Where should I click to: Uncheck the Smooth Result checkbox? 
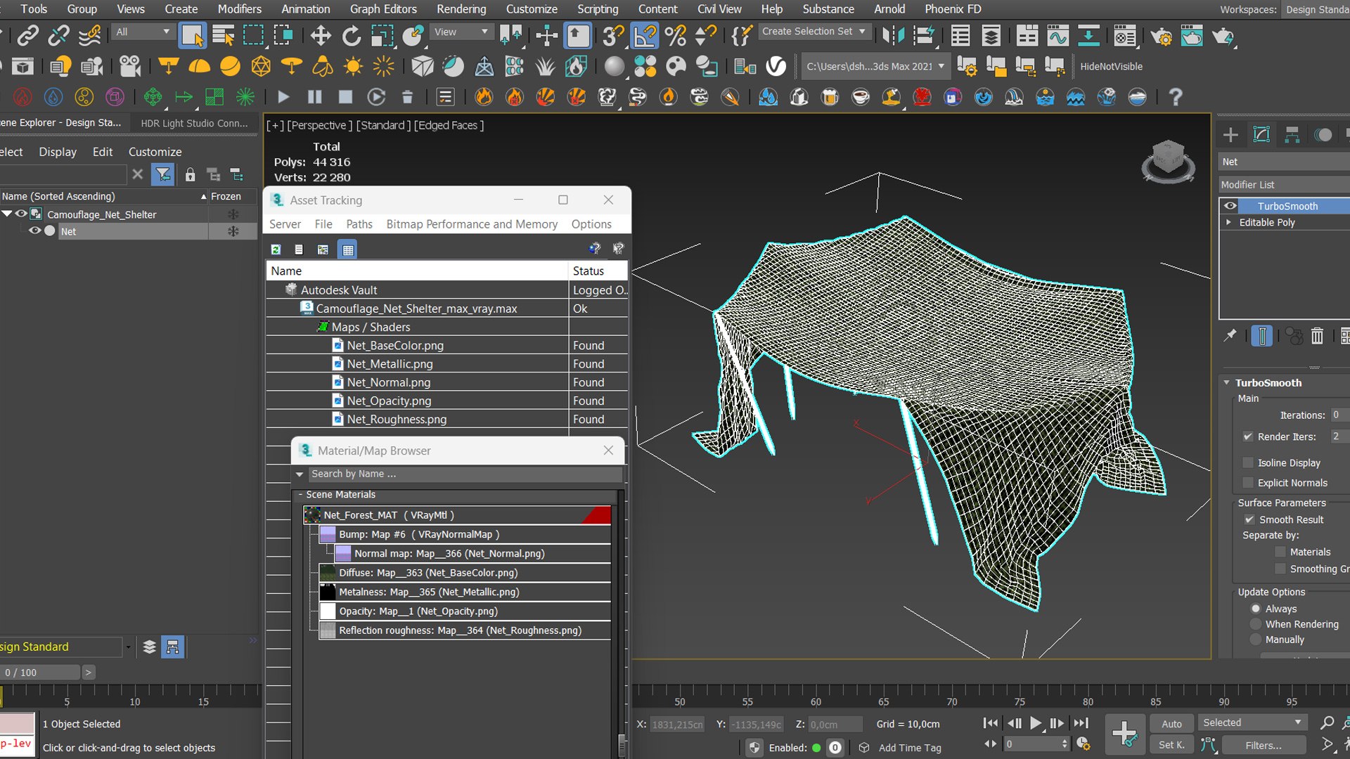[x=1249, y=519]
